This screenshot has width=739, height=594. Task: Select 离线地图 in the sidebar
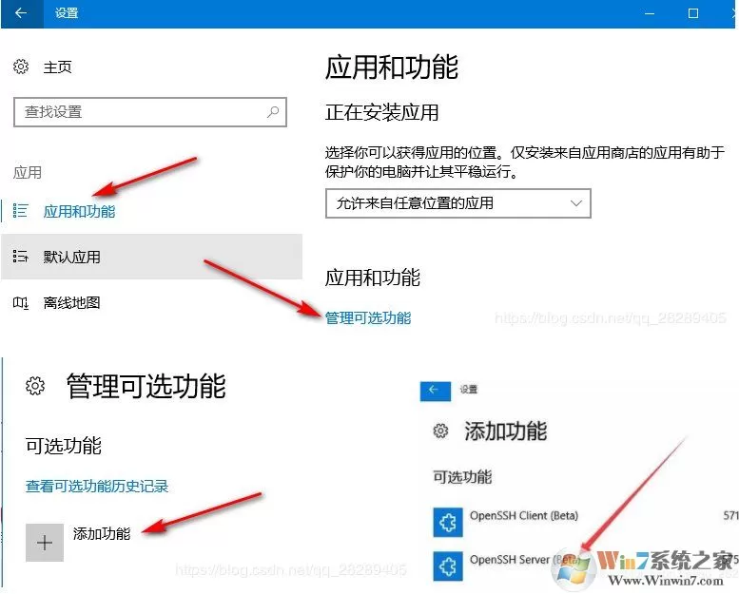71,303
